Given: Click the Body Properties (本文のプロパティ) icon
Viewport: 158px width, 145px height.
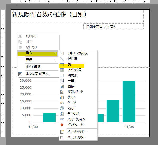Looking at the screenshot, I should pos(20,74).
